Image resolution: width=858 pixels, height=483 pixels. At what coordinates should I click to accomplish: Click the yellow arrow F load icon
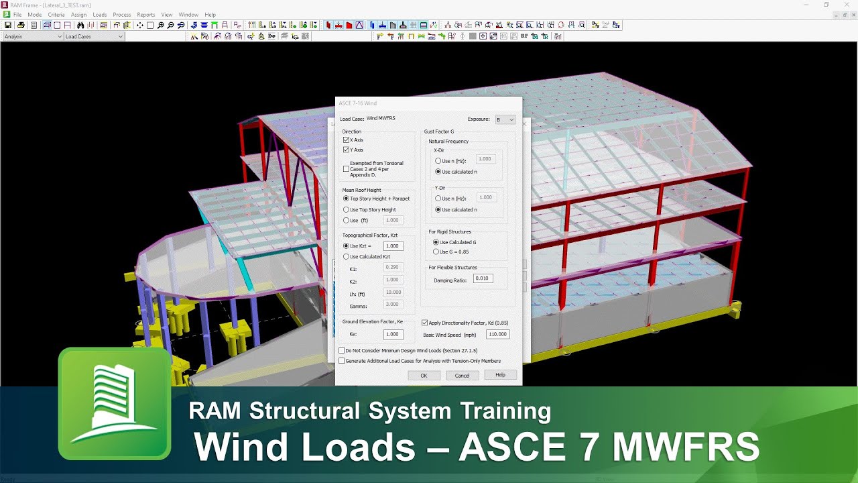pyautogui.click(x=380, y=36)
